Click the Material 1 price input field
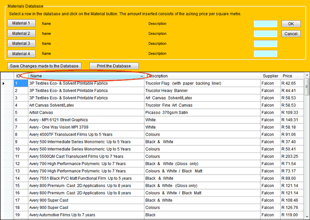 pos(266,24)
